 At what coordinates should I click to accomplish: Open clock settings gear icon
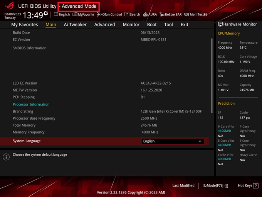[46, 13]
